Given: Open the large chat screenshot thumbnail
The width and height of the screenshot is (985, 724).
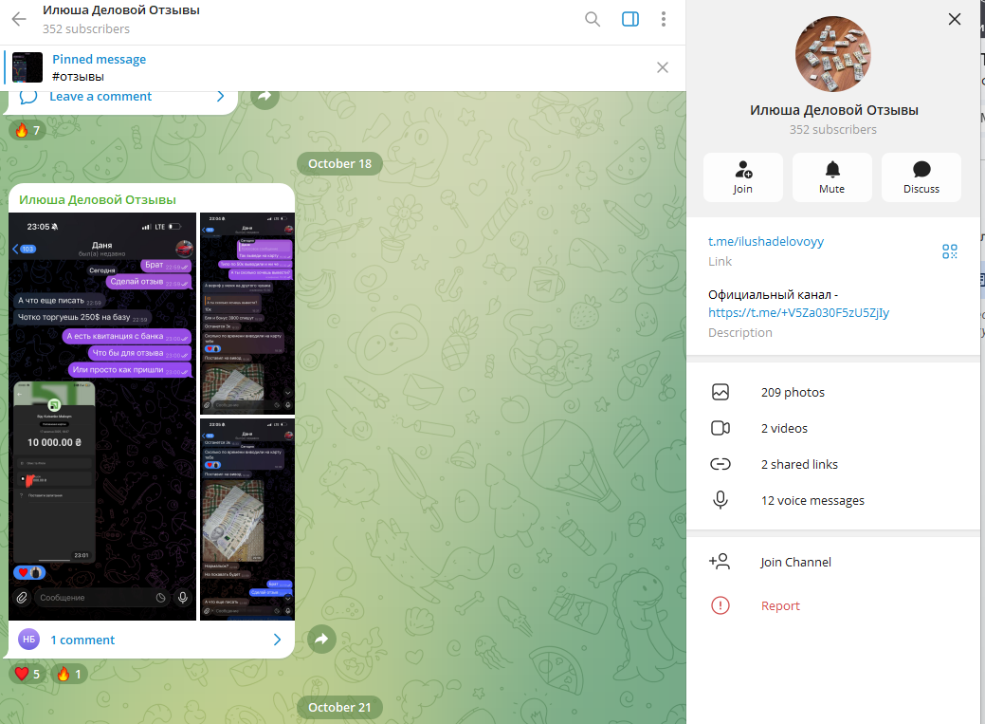Looking at the screenshot, I should [x=102, y=416].
